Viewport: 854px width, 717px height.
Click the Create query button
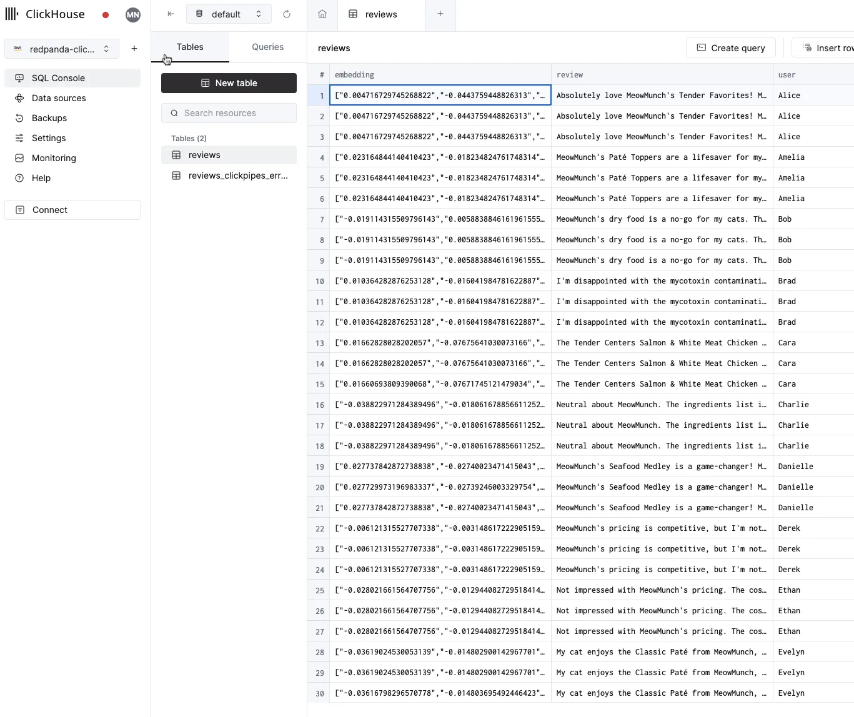coord(731,47)
